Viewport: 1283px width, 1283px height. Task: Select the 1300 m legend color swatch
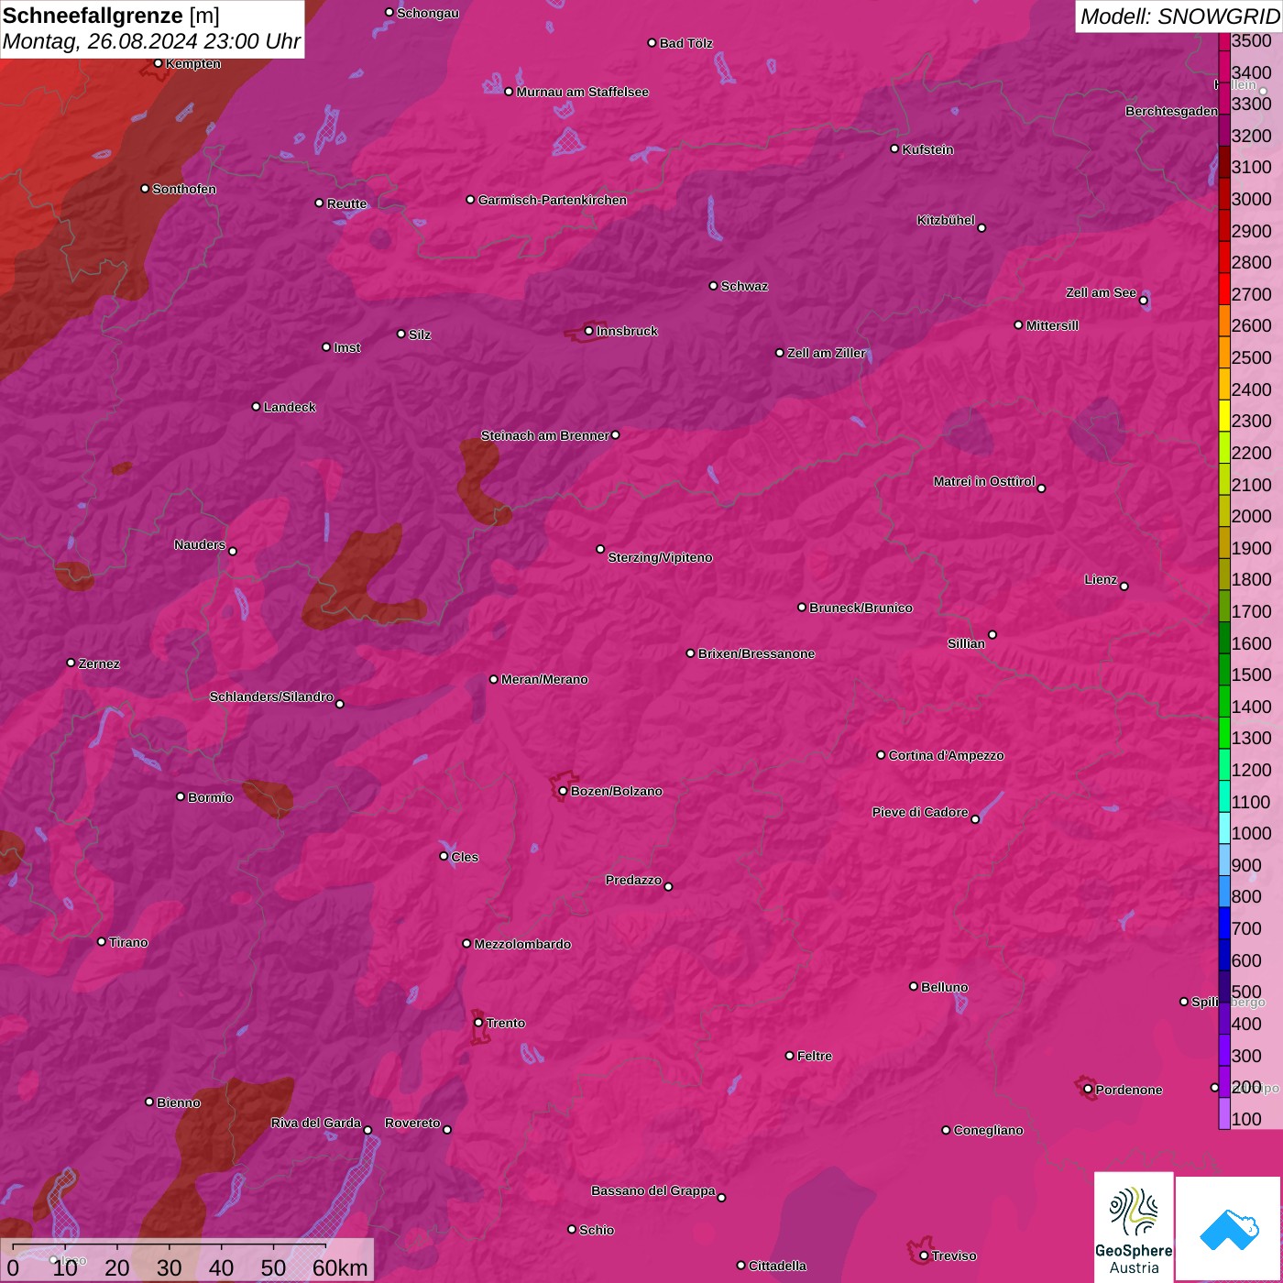point(1224,732)
